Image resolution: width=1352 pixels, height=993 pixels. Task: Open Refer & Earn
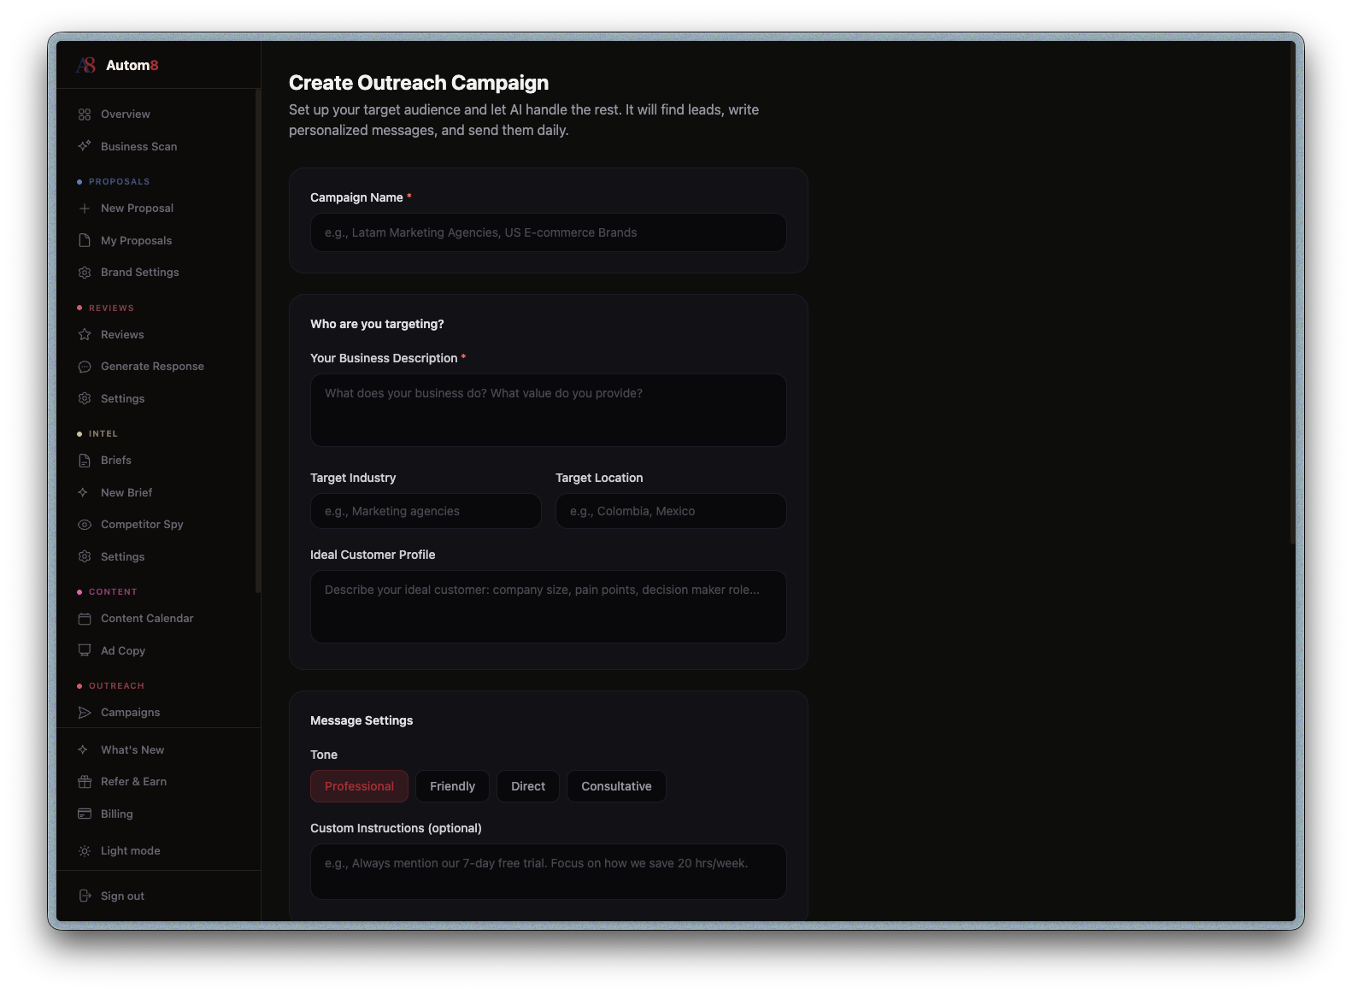(x=133, y=782)
